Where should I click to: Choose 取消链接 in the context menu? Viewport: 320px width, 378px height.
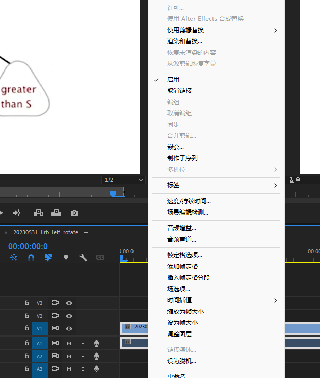(179, 91)
